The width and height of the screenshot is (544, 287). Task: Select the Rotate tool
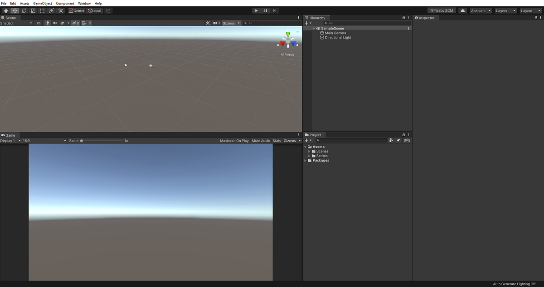click(24, 10)
